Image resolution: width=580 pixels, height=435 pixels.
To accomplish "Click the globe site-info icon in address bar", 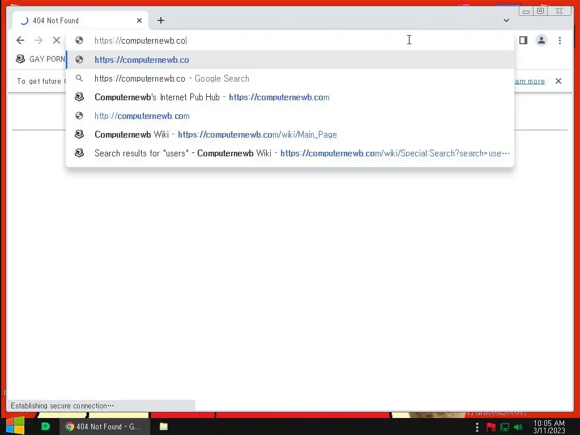I will click(x=79, y=40).
